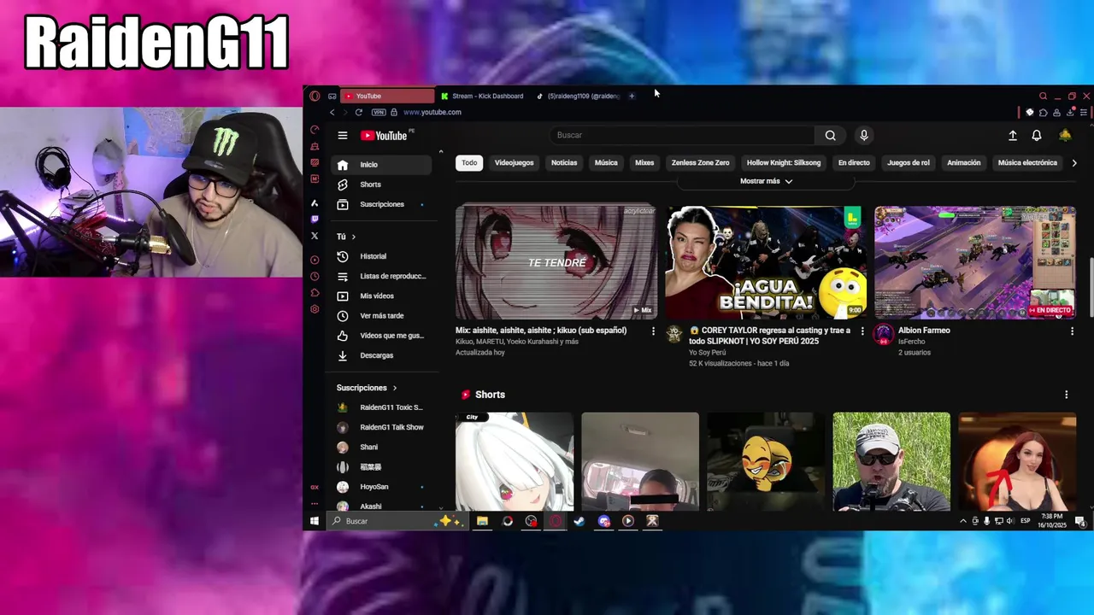Open the Opera GX main menu icon
This screenshot has width=1094, height=615.
(x=315, y=96)
